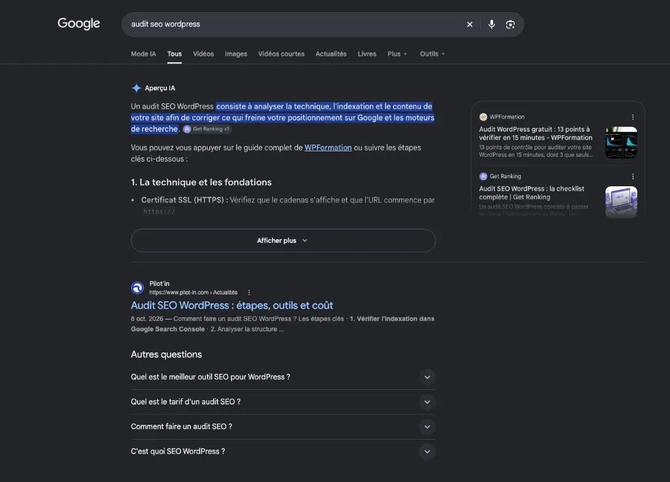Open Vidéos courtes tab
Image resolution: width=670 pixels, height=482 pixels.
coord(281,54)
